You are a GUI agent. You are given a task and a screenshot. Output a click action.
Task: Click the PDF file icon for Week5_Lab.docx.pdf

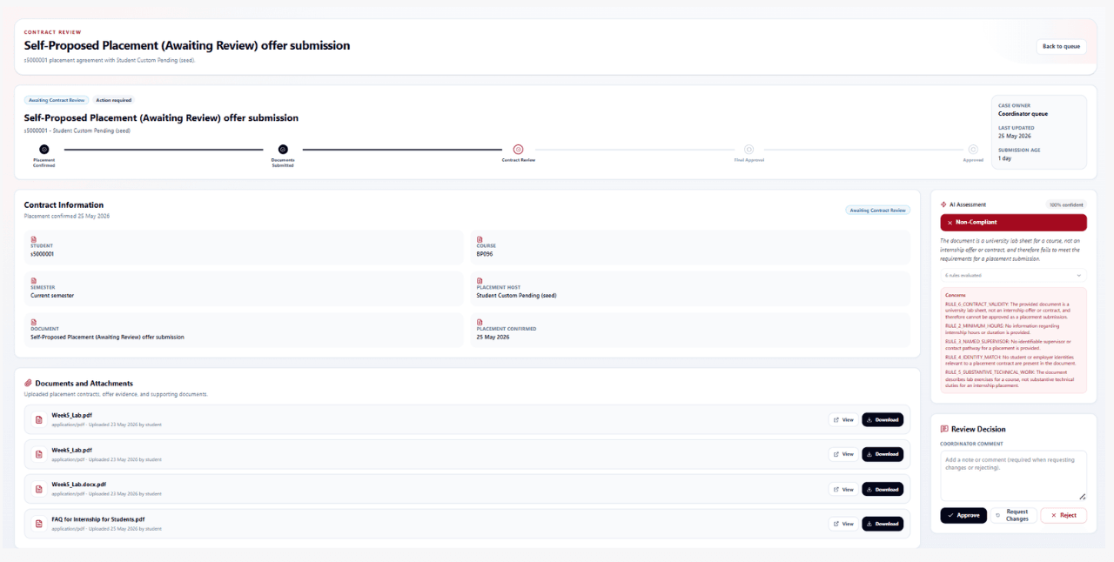click(x=38, y=489)
